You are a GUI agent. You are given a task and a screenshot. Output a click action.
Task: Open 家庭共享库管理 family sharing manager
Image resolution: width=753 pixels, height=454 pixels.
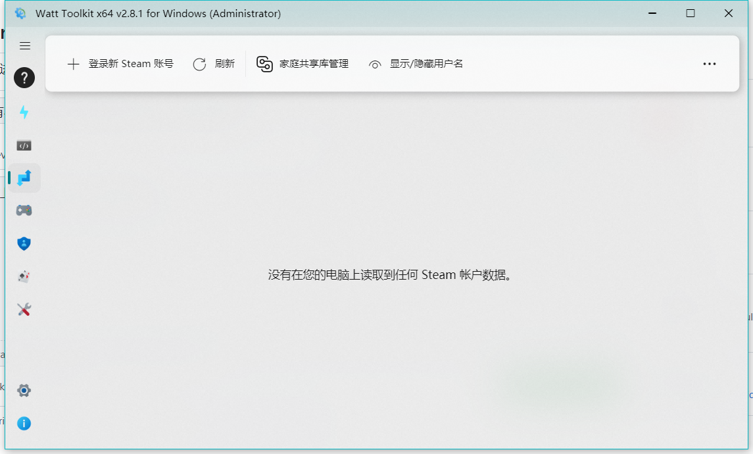point(301,63)
